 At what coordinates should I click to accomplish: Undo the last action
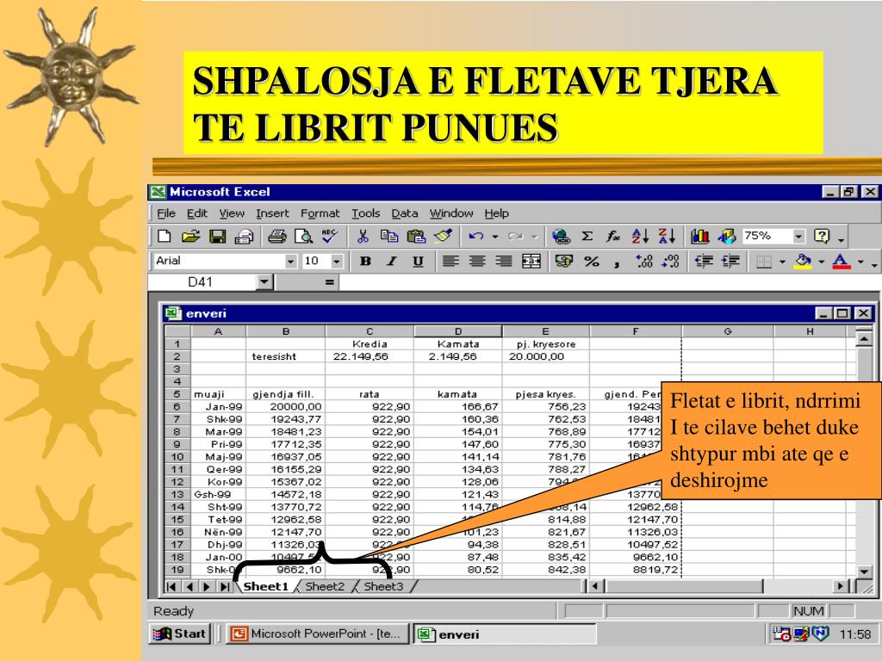pos(475,236)
